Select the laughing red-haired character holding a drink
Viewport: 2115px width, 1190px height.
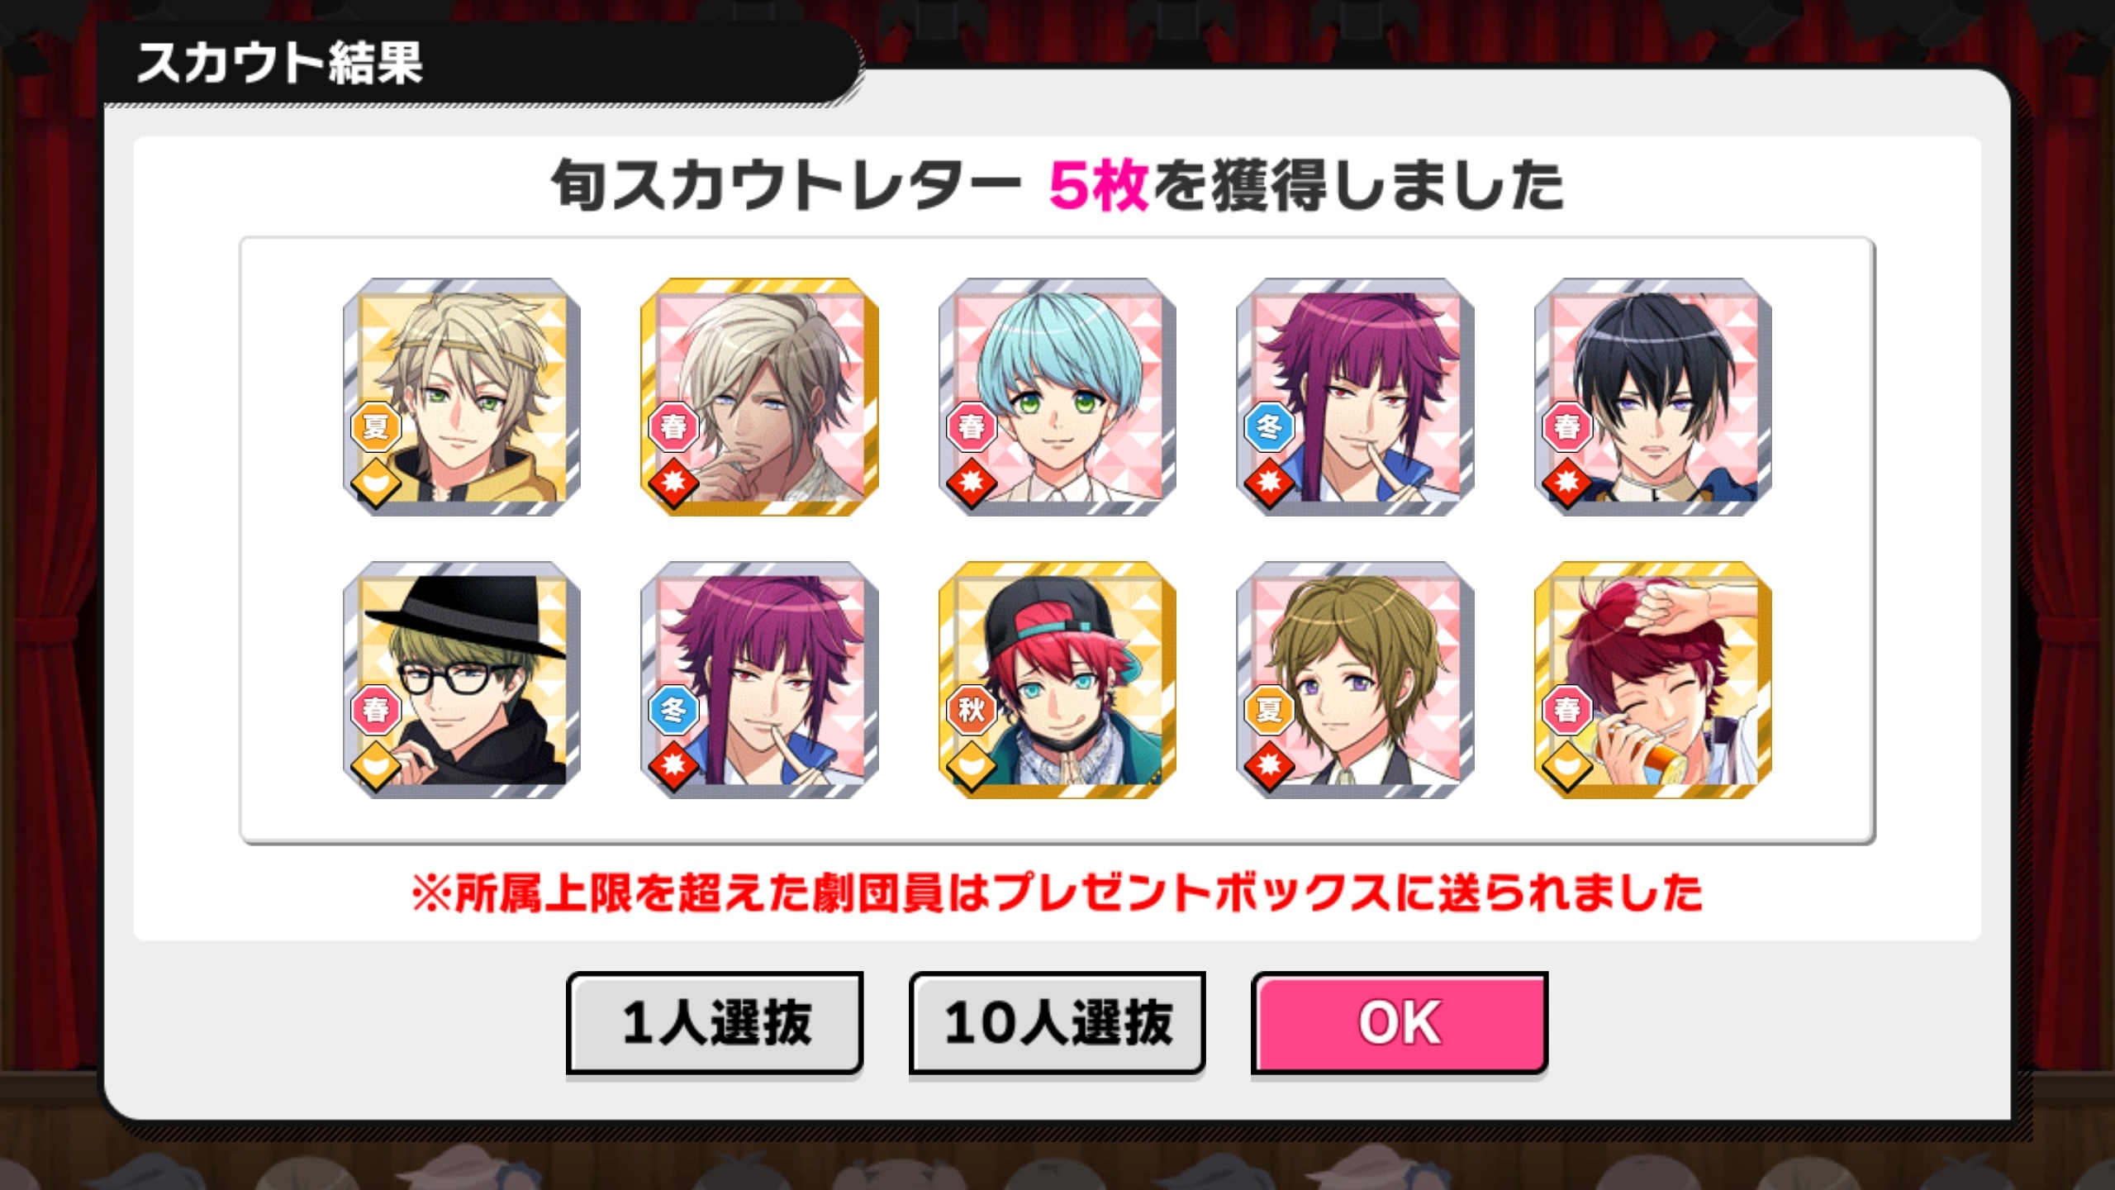[x=1653, y=680]
